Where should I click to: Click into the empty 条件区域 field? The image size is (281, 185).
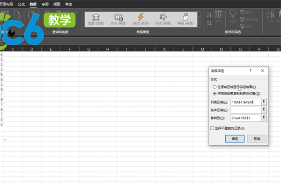246,110
